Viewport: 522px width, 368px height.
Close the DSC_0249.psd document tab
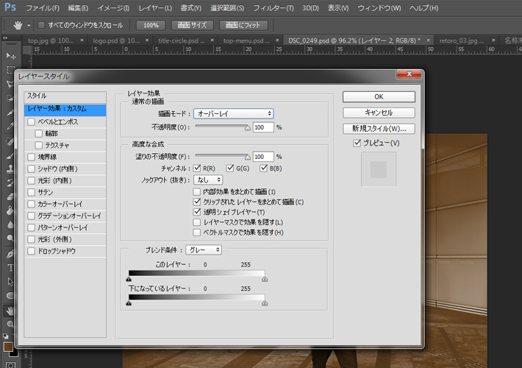click(429, 40)
